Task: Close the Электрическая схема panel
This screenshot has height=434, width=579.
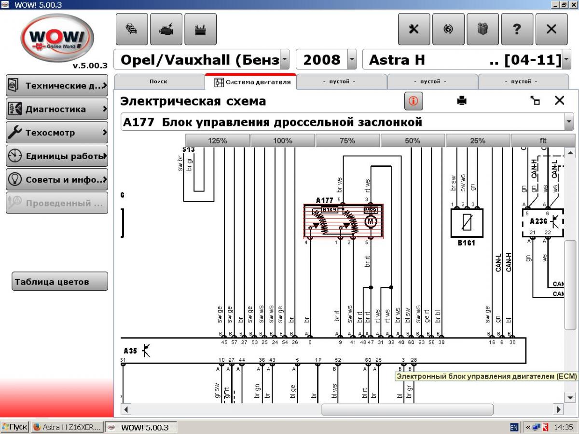Action: 559,100
